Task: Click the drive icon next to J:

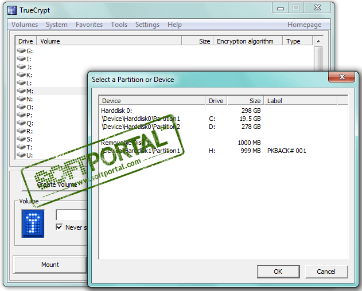Action: 21,67
